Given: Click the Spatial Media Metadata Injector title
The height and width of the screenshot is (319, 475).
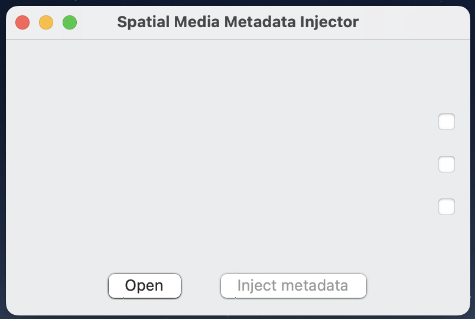Looking at the screenshot, I should 237,22.
